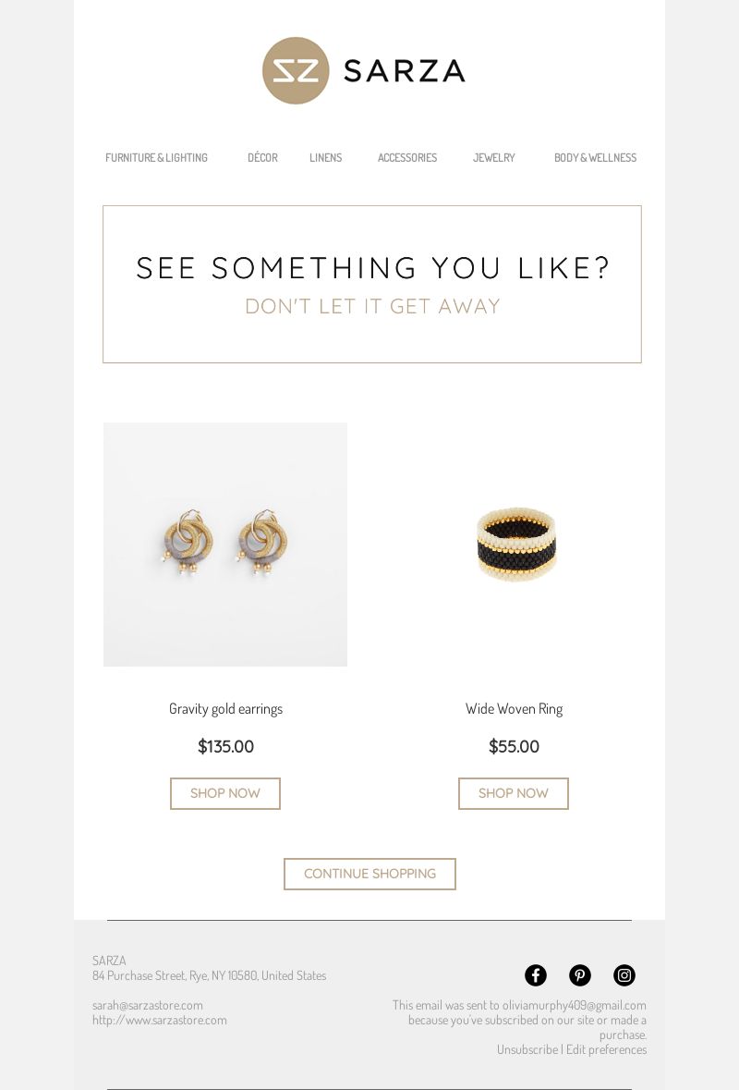Select the Jewelry navigation link
This screenshot has width=739, height=1090.
pos(494,158)
